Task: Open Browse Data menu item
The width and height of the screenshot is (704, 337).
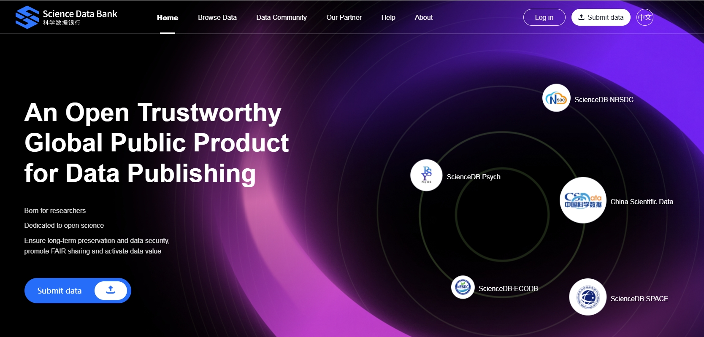Action: click(217, 17)
